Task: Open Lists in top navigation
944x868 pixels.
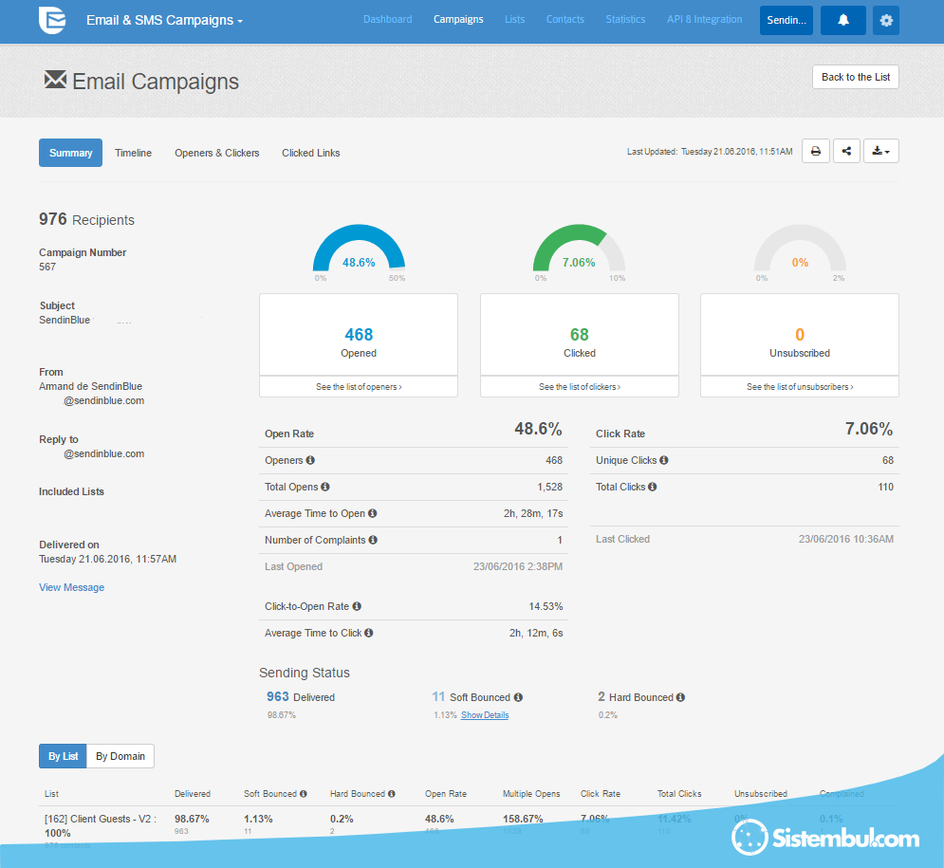Action: point(515,19)
